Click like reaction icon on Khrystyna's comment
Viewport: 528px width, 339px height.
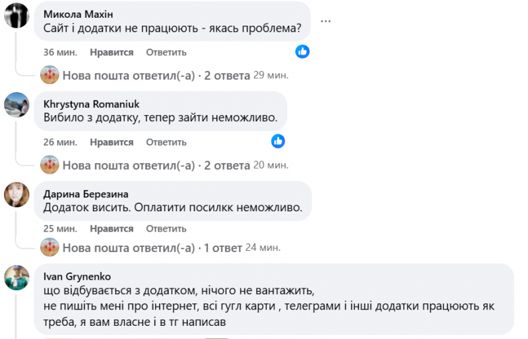279,141
